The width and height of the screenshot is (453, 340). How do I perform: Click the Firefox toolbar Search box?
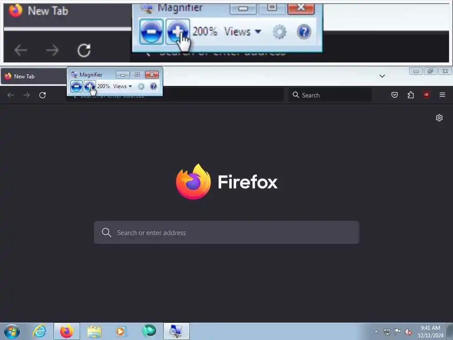330,95
